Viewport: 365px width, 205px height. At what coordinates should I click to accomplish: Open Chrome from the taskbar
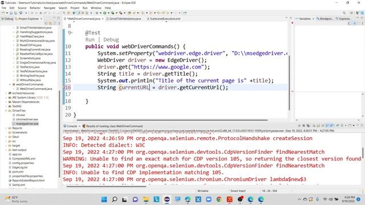point(219,199)
